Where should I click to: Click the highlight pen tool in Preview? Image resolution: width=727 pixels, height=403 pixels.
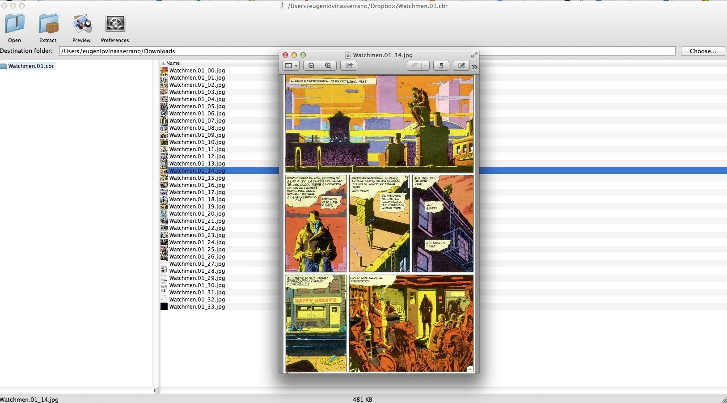click(x=414, y=66)
